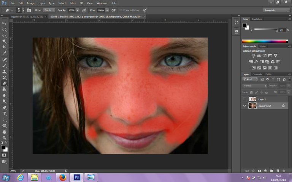Open the brush panel toggle icon
Image resolution: width=292 pixels, height=182 pixels.
[x=29, y=10]
